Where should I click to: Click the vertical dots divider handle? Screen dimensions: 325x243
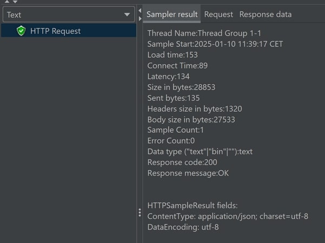click(x=140, y=212)
